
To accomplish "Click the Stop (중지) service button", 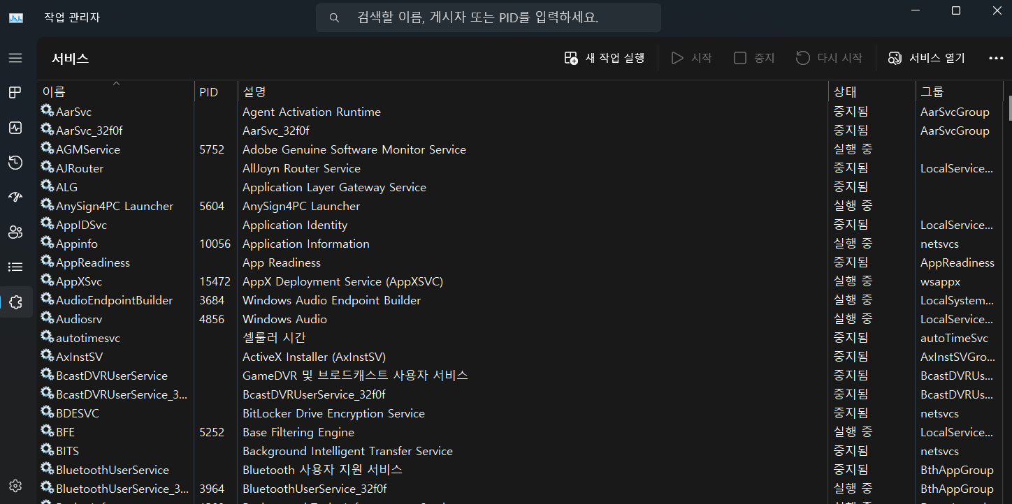I will (754, 58).
